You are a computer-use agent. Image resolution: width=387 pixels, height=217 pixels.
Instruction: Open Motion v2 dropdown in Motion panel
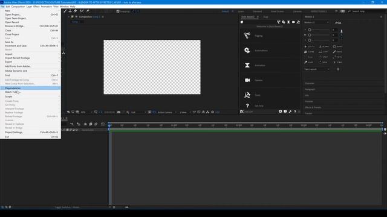point(316,22)
